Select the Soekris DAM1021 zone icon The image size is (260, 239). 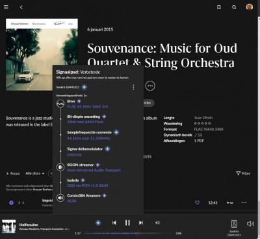(x=234, y=224)
